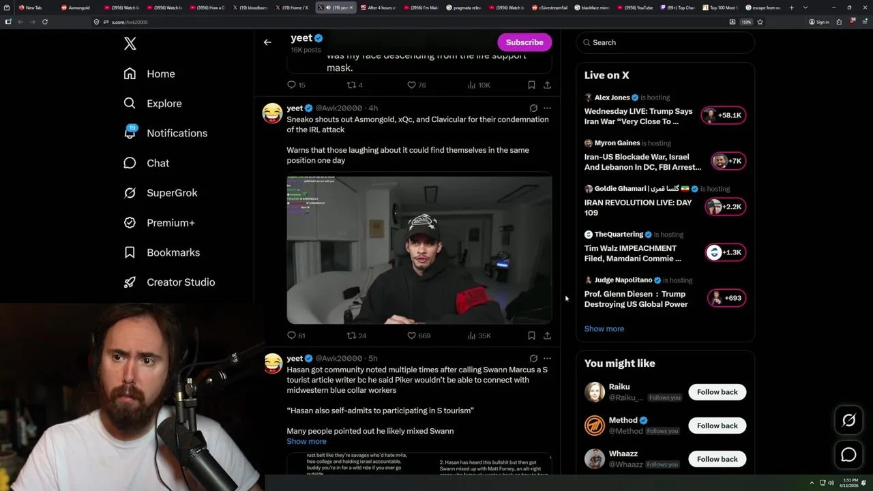Reset the 150% zoom indicator

pos(747,22)
